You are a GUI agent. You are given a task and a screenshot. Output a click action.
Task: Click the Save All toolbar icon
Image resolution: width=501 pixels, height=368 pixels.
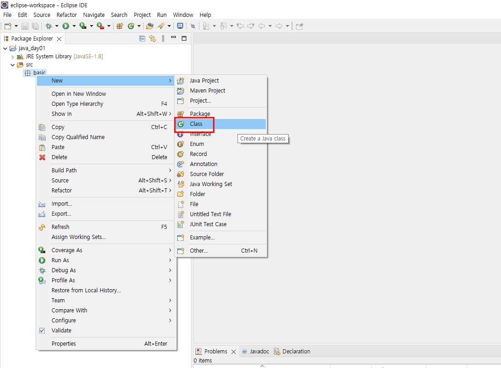(36, 26)
